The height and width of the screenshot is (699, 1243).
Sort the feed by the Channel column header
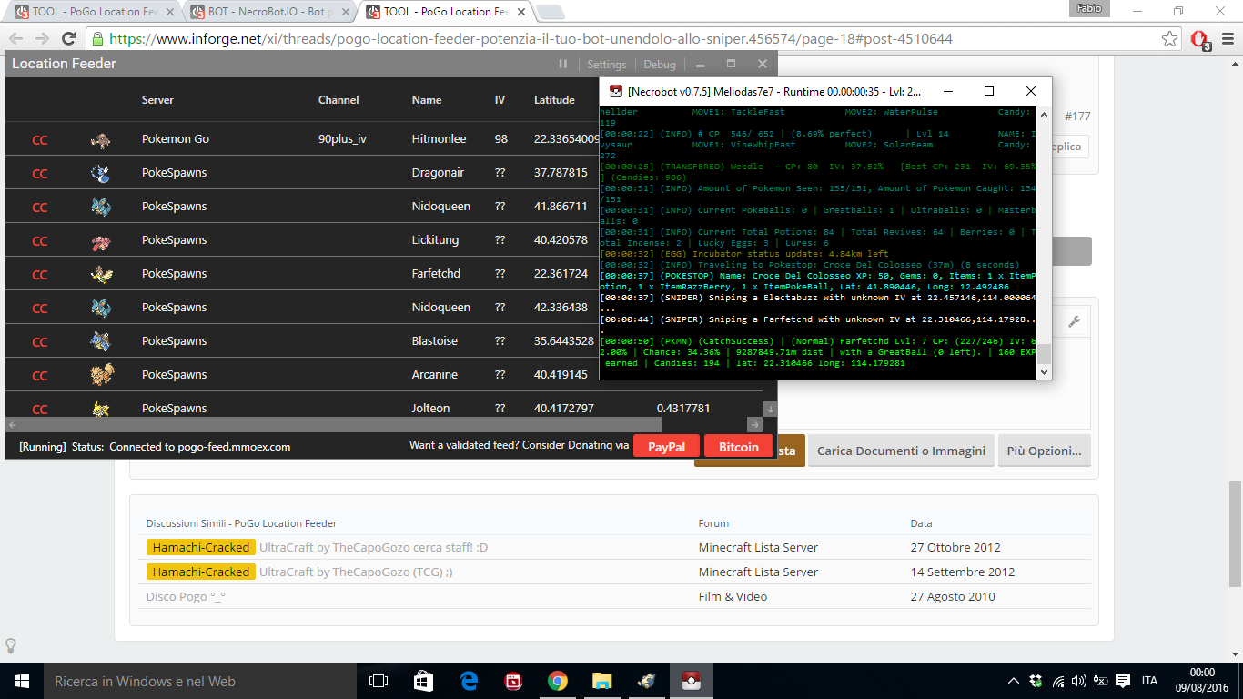click(x=339, y=100)
